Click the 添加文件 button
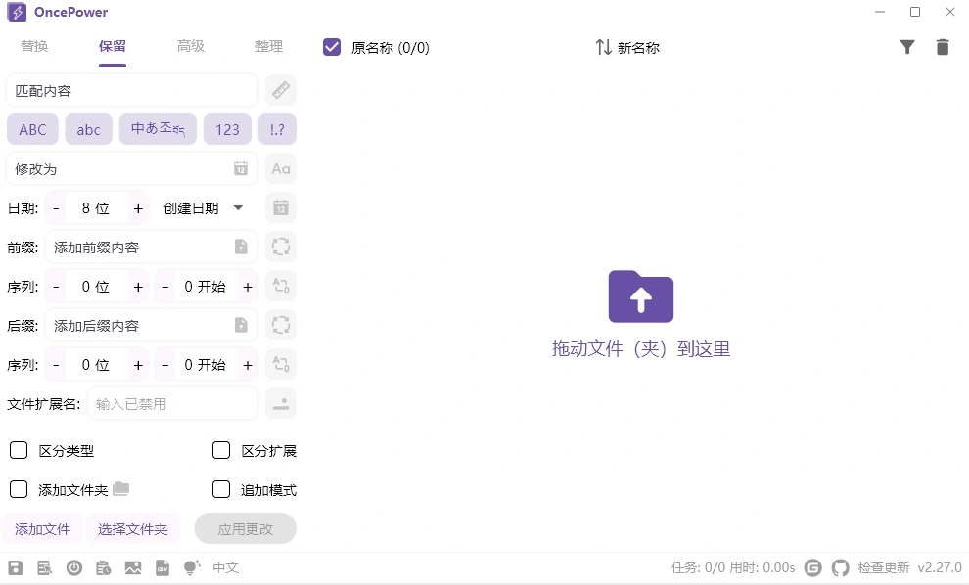The image size is (969, 585). pyautogui.click(x=42, y=528)
